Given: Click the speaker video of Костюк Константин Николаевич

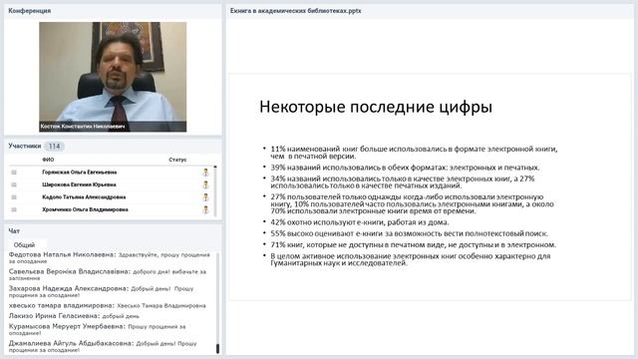Looking at the screenshot, I should point(113,77).
